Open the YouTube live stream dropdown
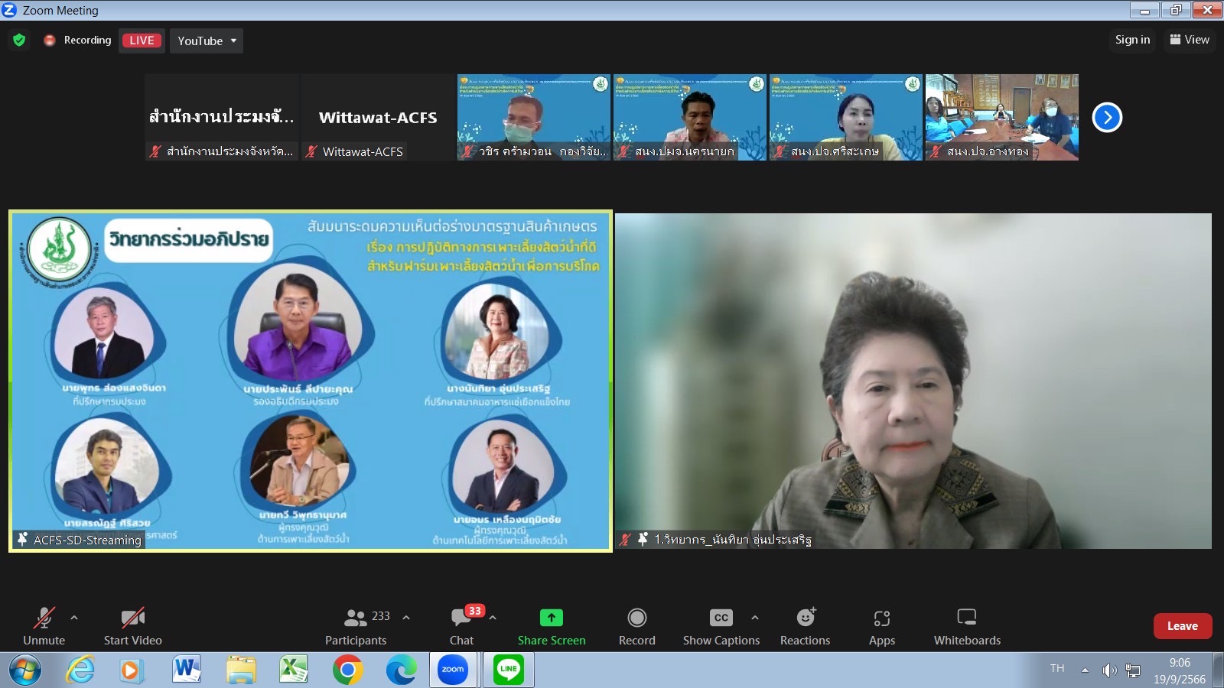Screen dimensions: 1224x688 point(207,41)
